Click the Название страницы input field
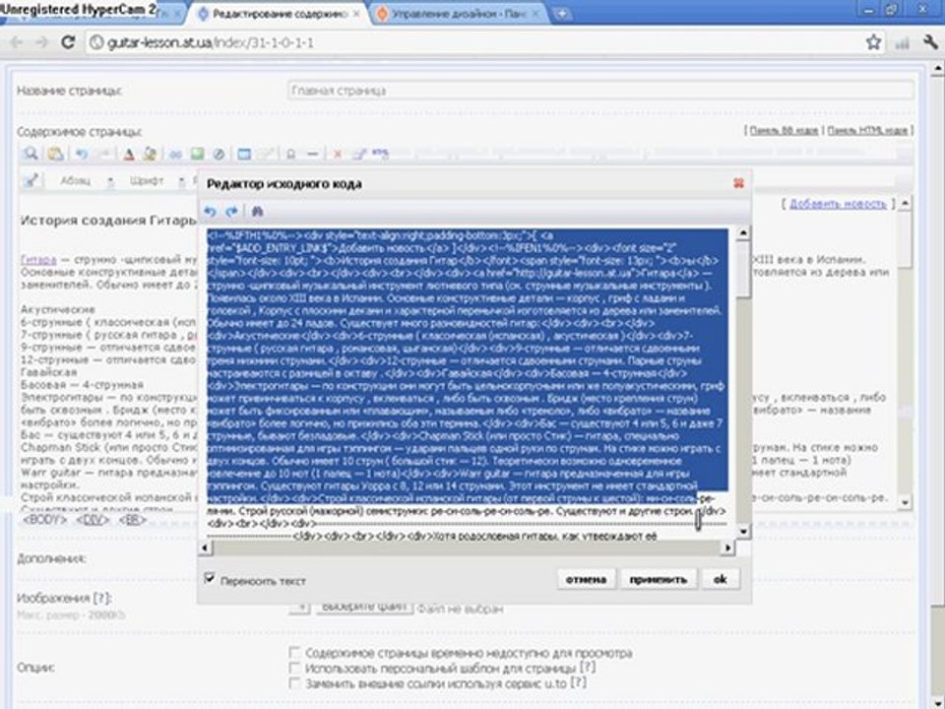This screenshot has width=945, height=709. click(x=600, y=91)
